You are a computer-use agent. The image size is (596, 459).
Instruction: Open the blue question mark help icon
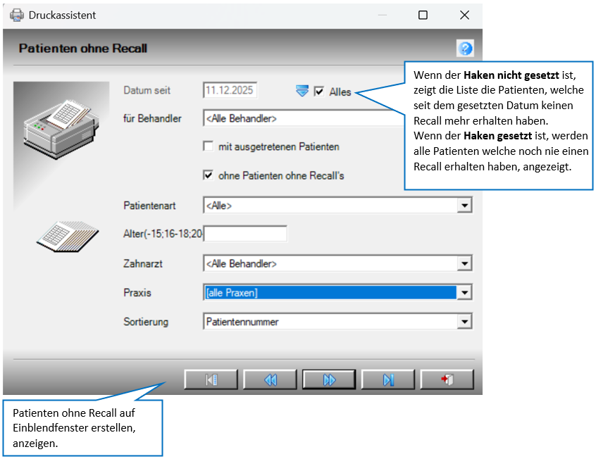click(x=465, y=49)
